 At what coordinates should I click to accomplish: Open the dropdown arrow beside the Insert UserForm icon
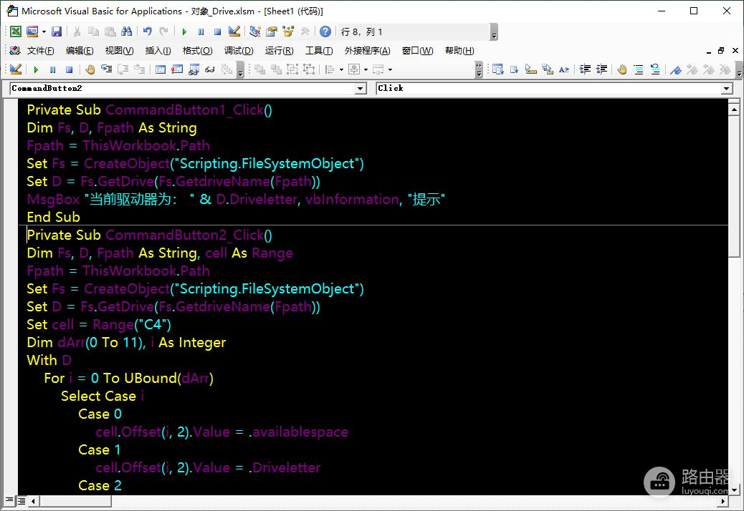[x=44, y=31]
